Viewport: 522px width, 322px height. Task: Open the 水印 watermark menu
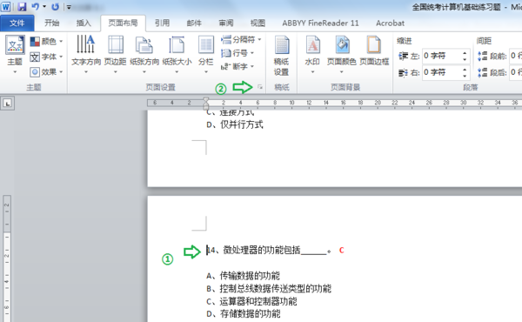312,54
